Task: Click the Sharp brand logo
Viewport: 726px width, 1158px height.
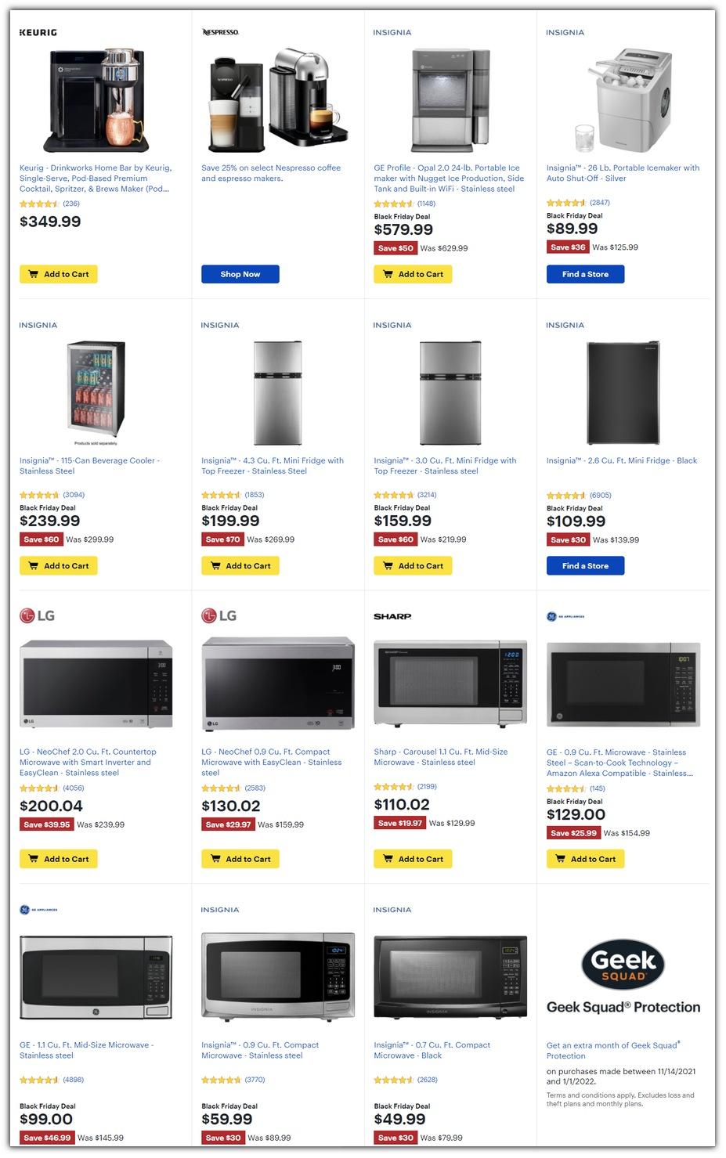Action: (392, 617)
